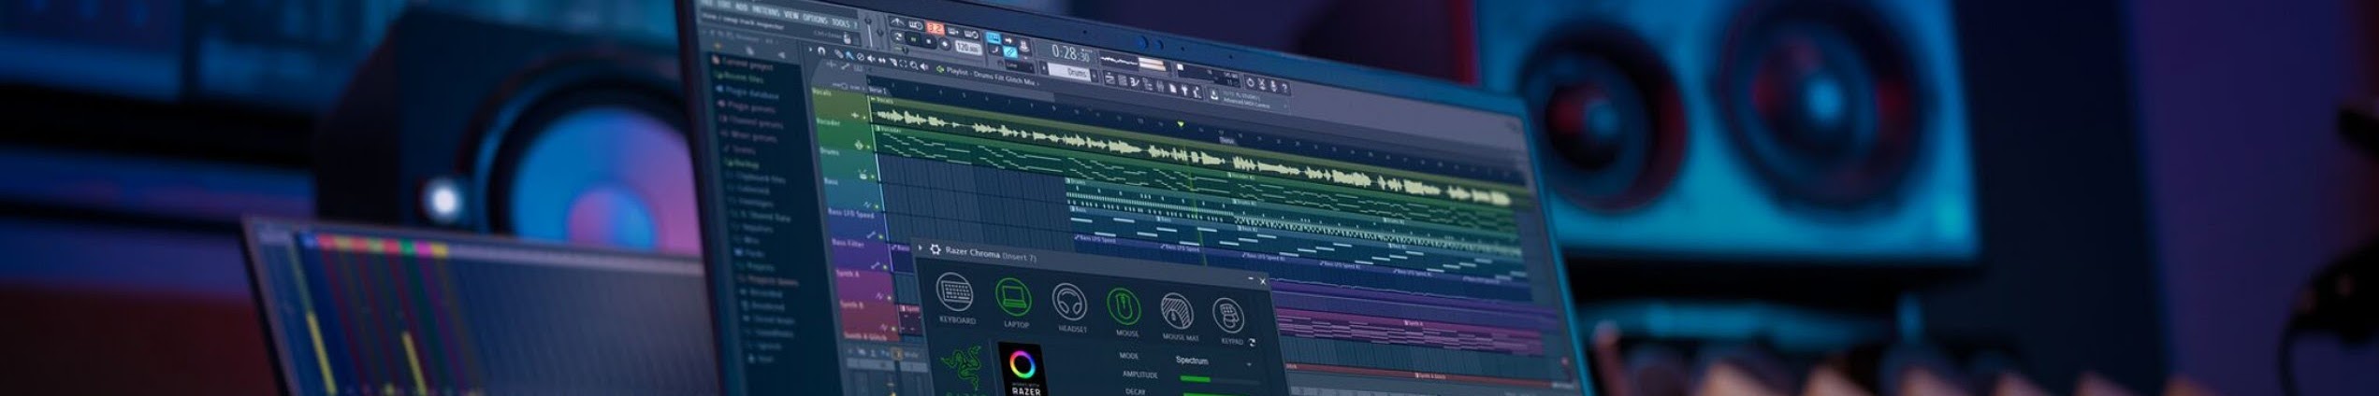The width and height of the screenshot is (2379, 396).
Task: Open the Spectrum mode dropdown
Action: (1214, 361)
